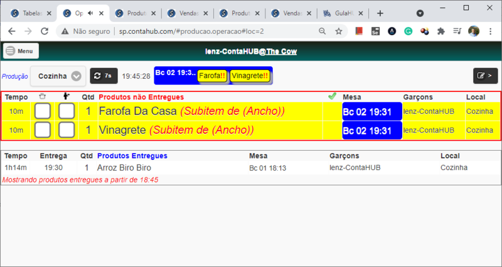The height and width of the screenshot is (267, 502).
Task: Reload the page
Action: coord(45,31)
